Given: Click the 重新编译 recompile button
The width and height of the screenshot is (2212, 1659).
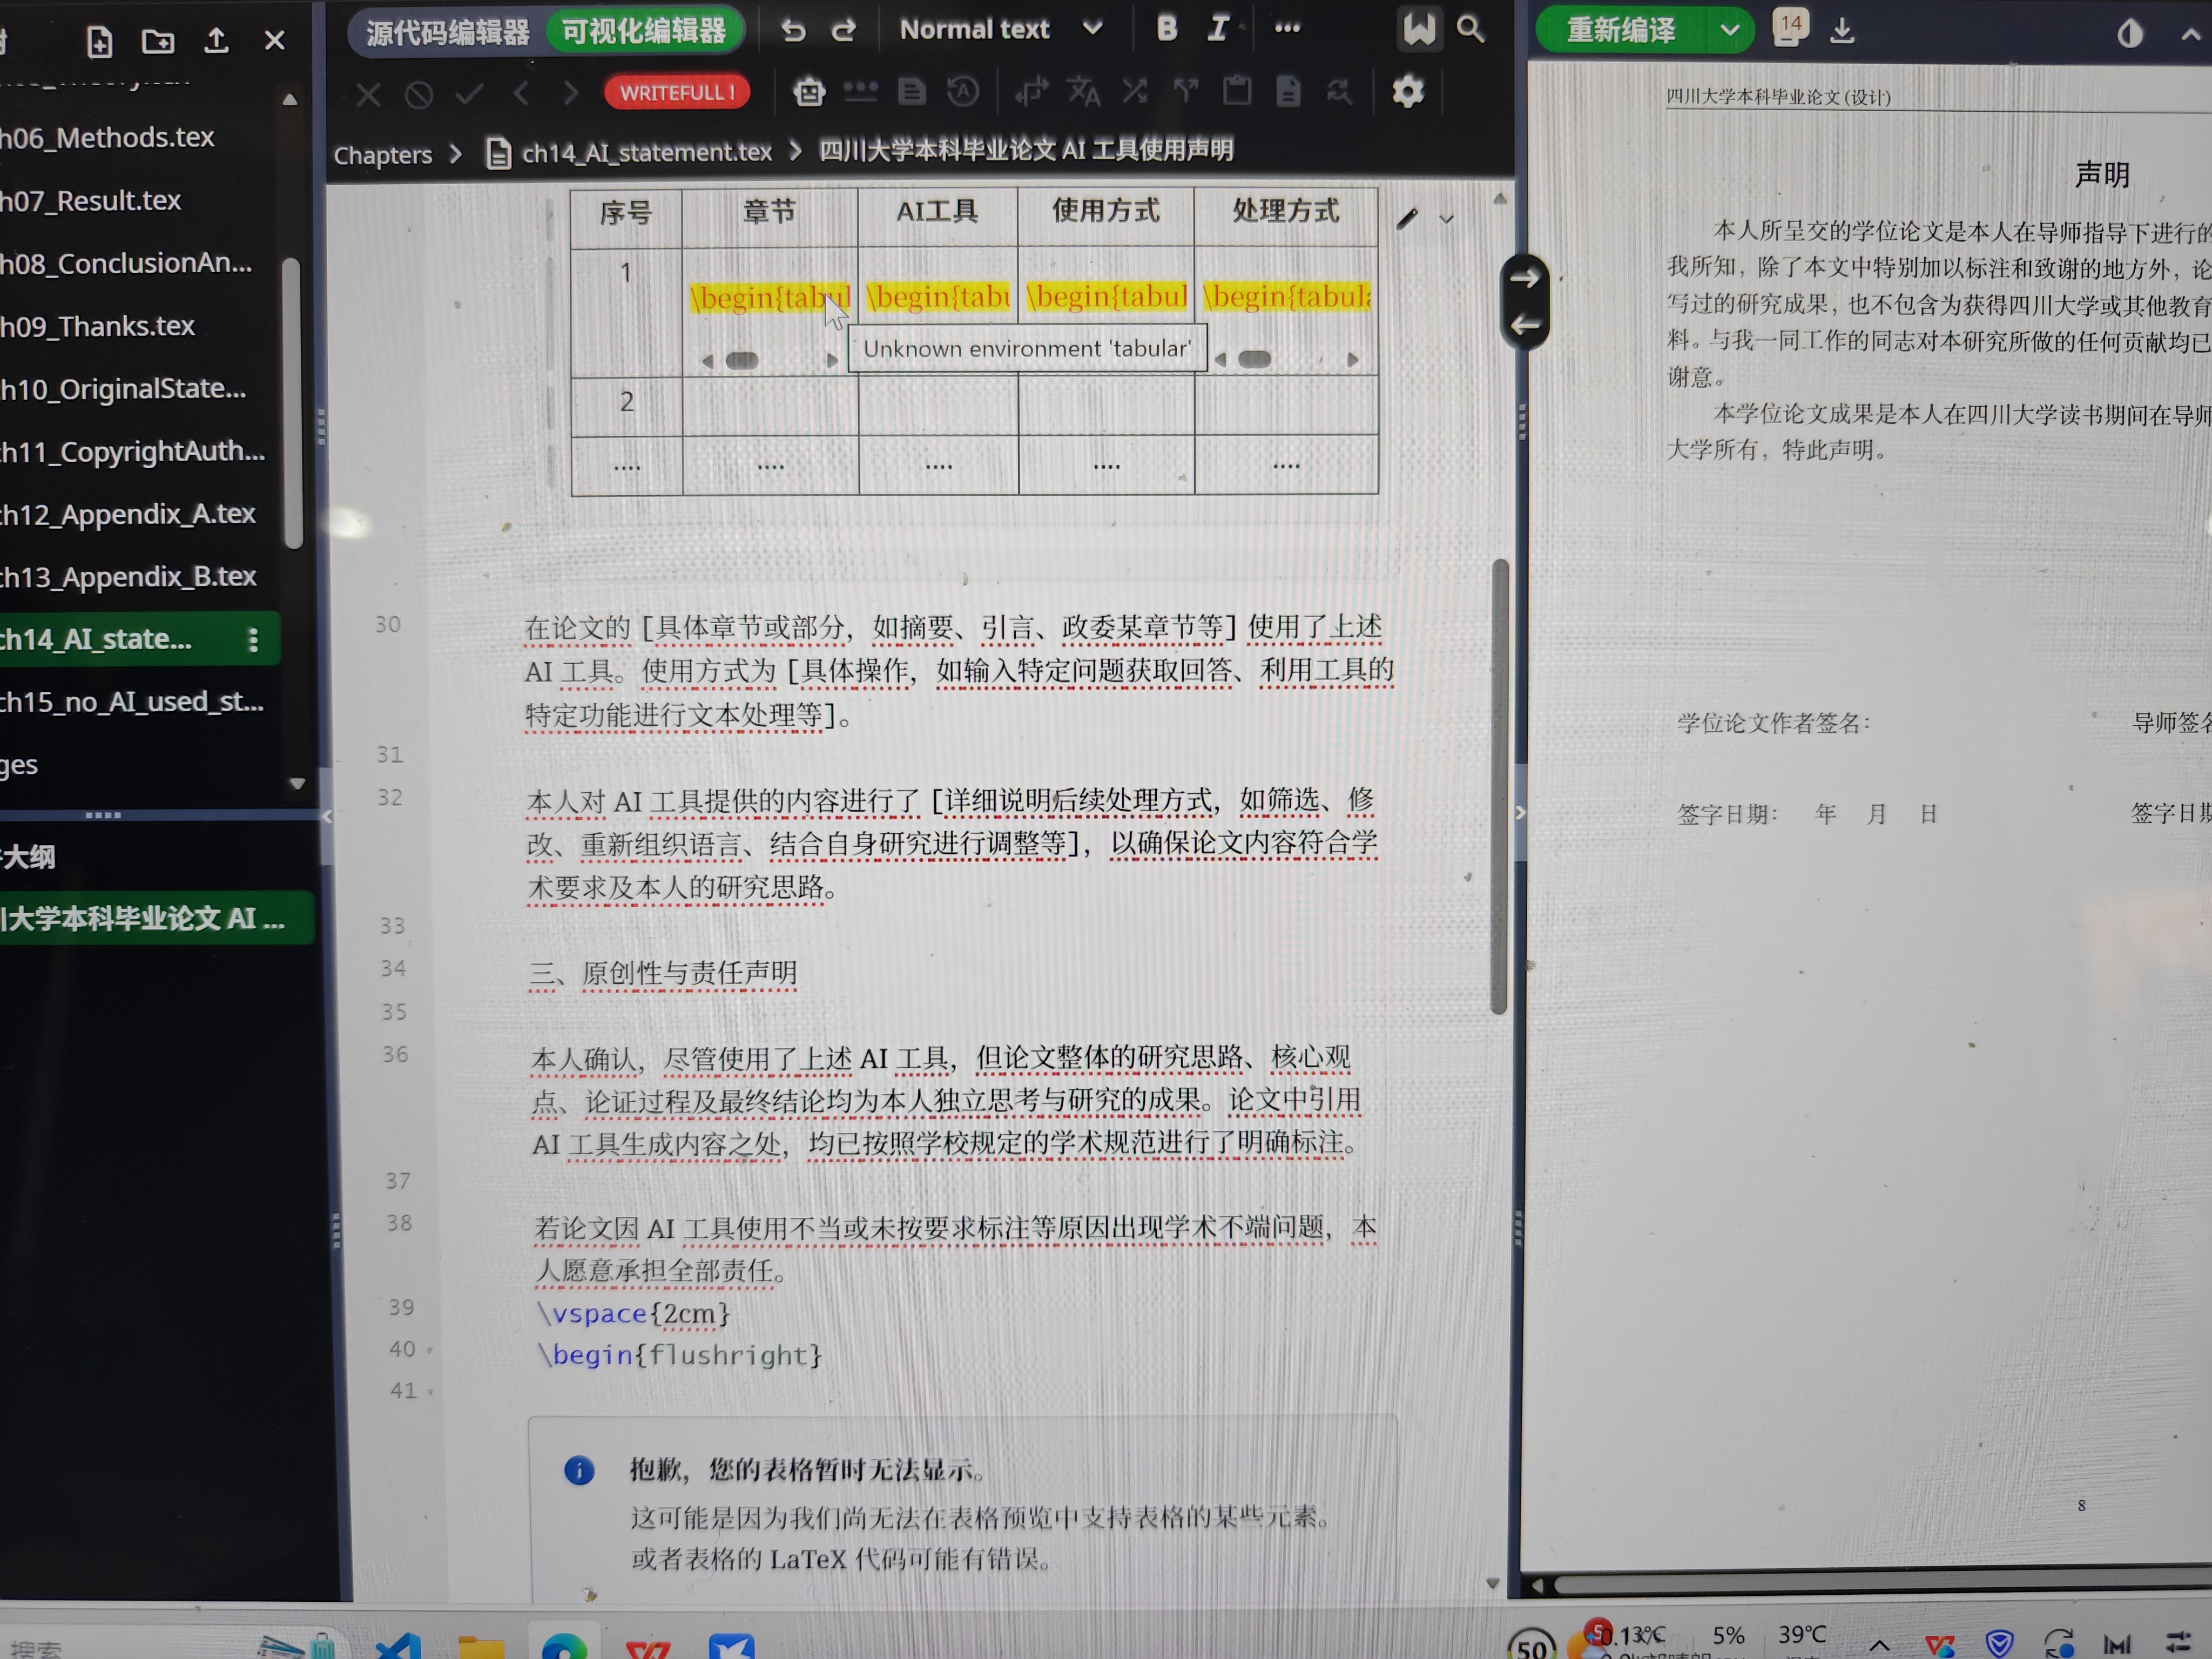Looking at the screenshot, I should tap(1621, 31).
